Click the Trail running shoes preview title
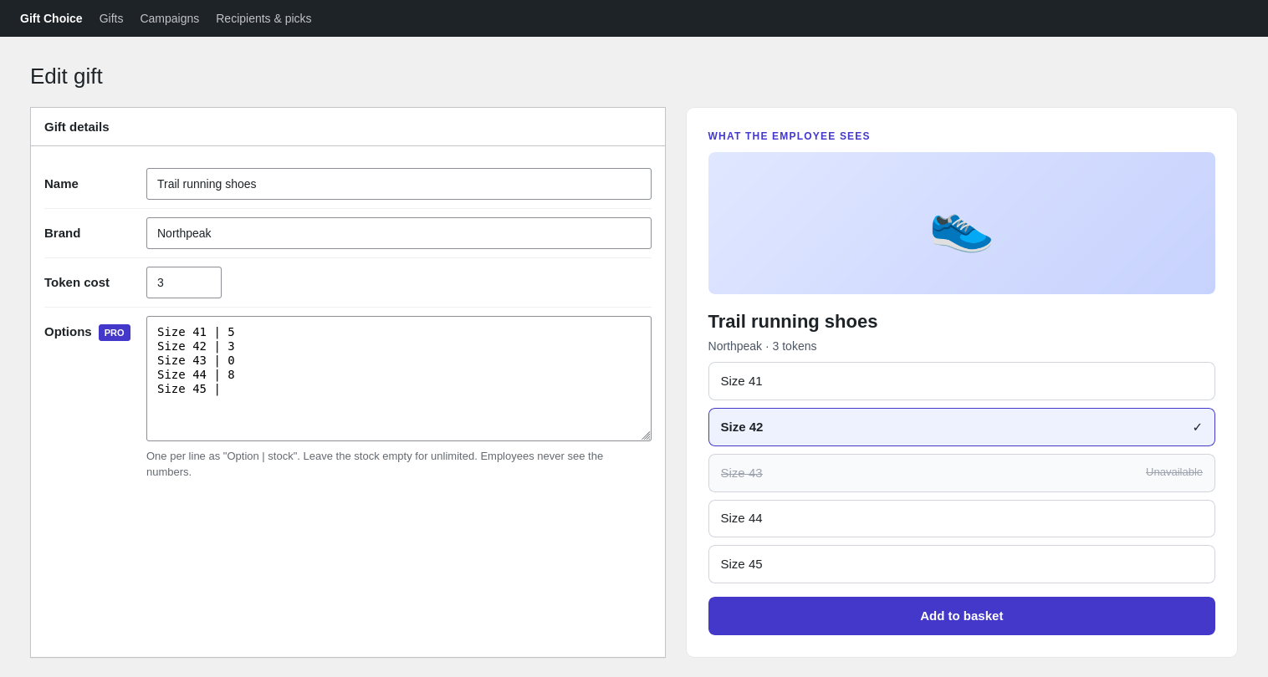Screen dimensions: 1268x677 [793, 322]
